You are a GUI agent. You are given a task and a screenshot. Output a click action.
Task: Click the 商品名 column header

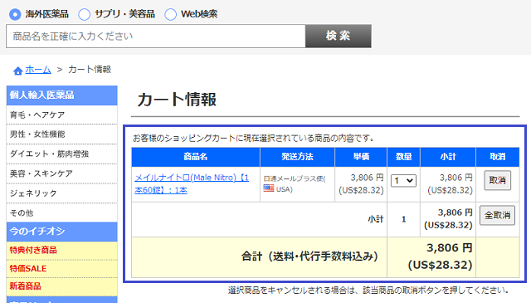(196, 157)
